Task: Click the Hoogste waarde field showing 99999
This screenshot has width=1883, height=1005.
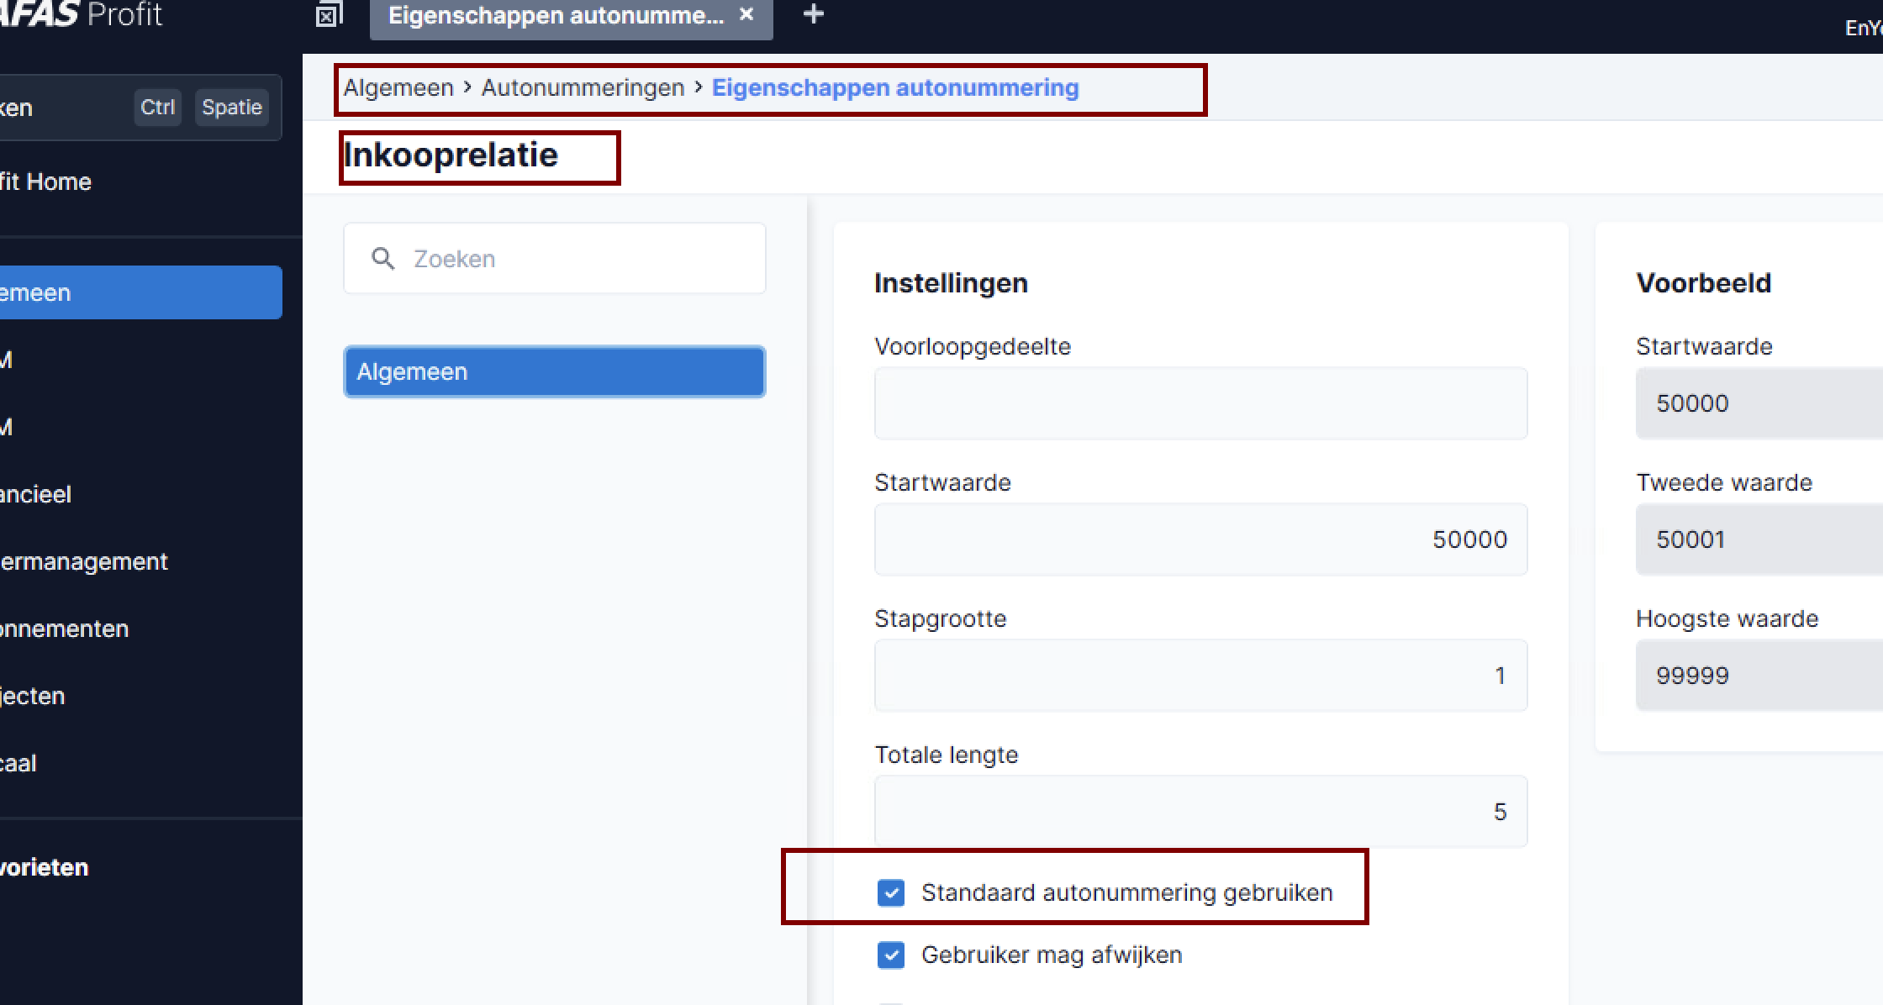Action: (1759, 676)
